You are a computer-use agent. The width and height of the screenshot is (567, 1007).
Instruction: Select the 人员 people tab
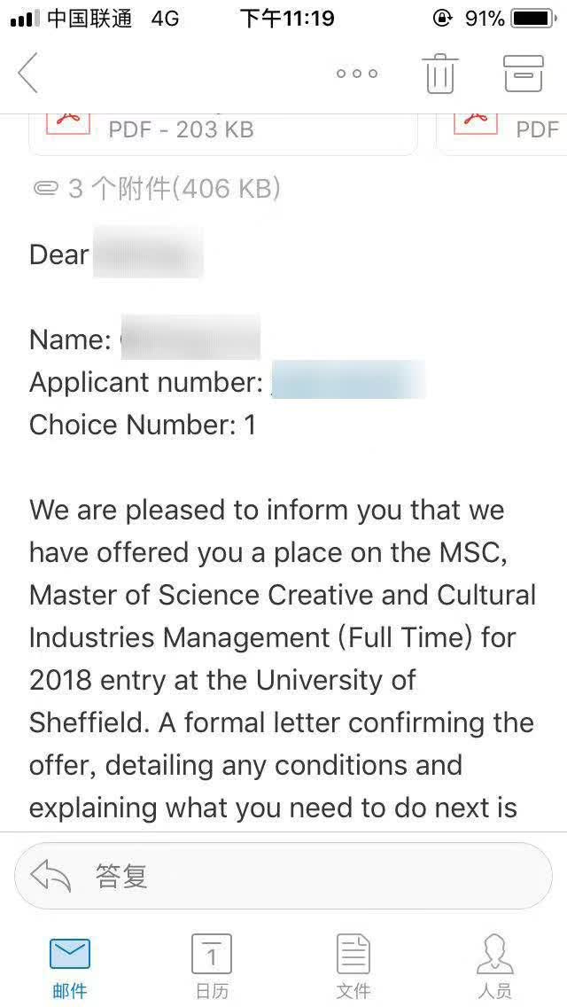click(x=494, y=966)
